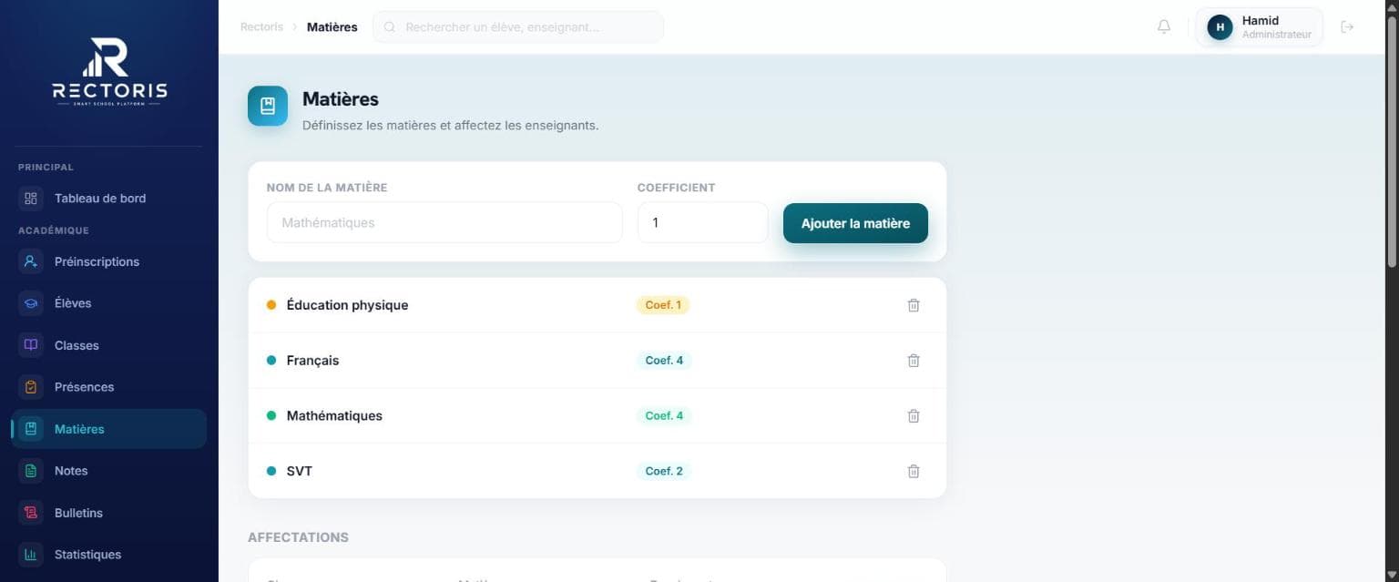
Task: Click the Statistiques chart icon
Action: pyautogui.click(x=31, y=555)
